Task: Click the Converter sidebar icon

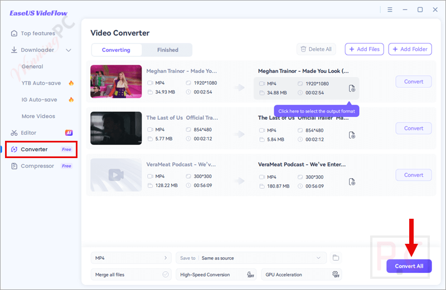Action: (x=14, y=149)
